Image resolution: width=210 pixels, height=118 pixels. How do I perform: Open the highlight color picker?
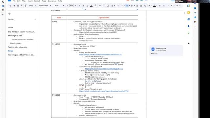pyautogui.click(x=95, y=6)
